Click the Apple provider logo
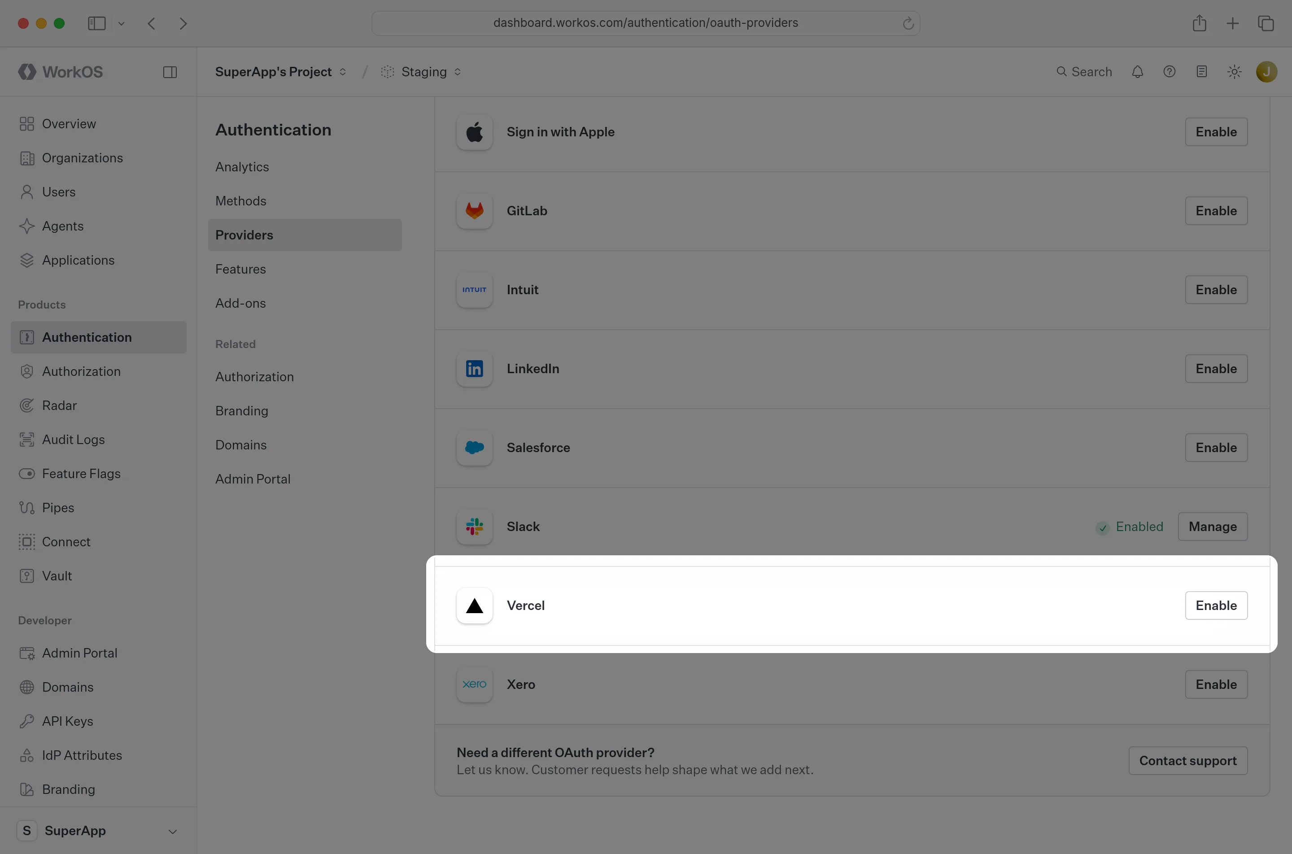This screenshot has height=854, width=1292. click(475, 132)
